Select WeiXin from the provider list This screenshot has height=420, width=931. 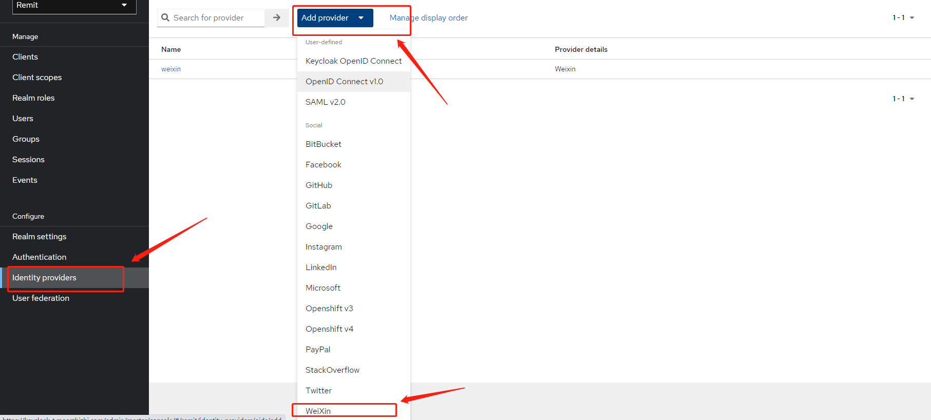point(318,411)
